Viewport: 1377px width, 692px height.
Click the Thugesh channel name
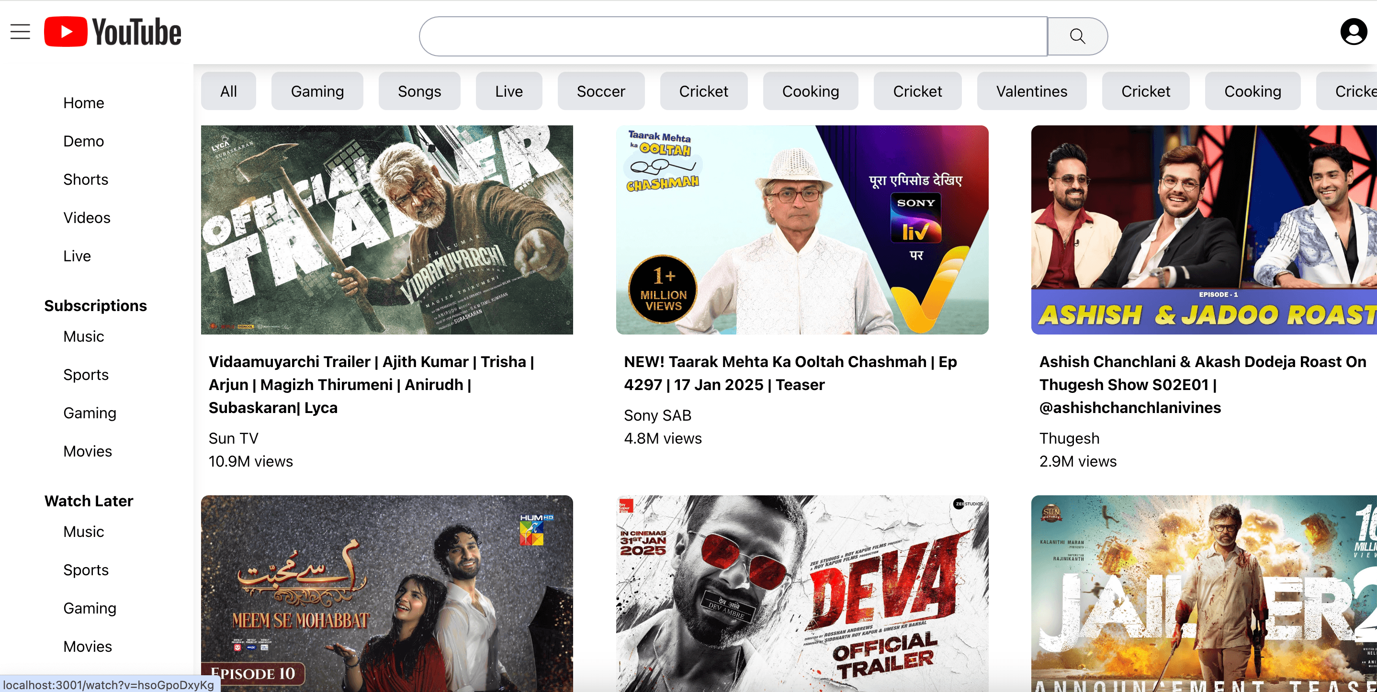(x=1069, y=439)
